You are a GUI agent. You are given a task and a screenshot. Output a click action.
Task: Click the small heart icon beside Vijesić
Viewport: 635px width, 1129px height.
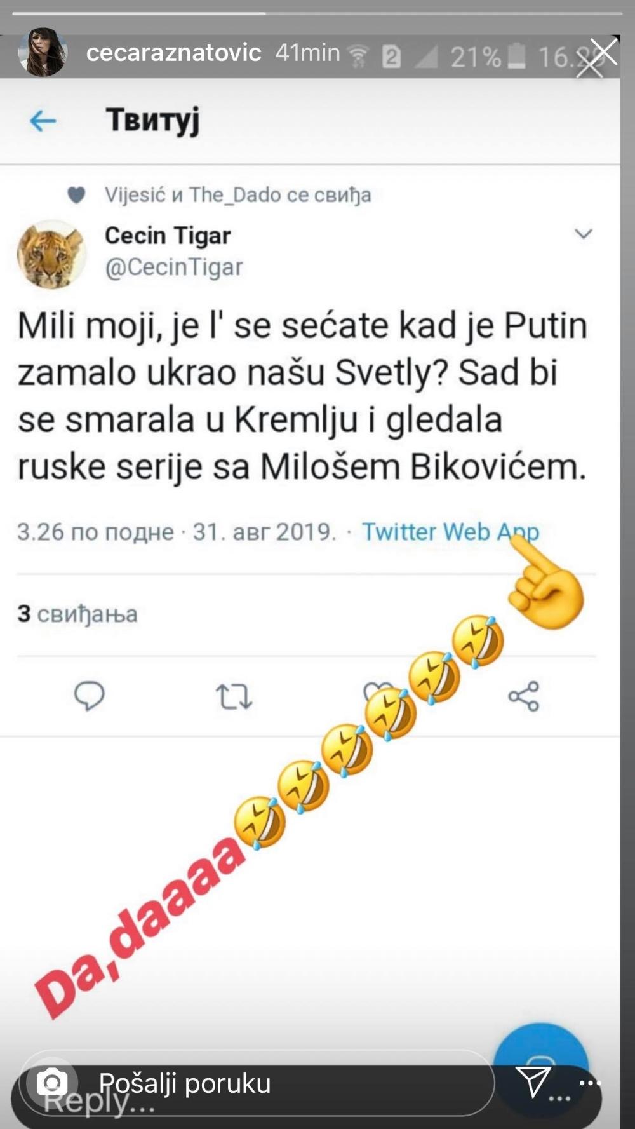pos(76,195)
